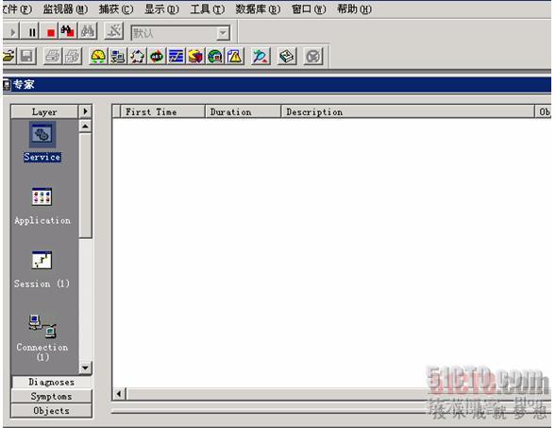Click the layer list scroll down arrow
The width and height of the screenshot is (556, 428).
pyautogui.click(x=85, y=368)
